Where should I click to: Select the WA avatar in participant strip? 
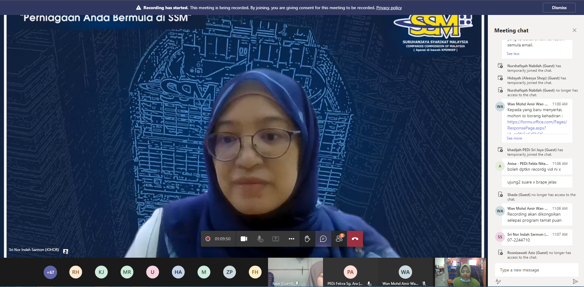(x=405, y=272)
